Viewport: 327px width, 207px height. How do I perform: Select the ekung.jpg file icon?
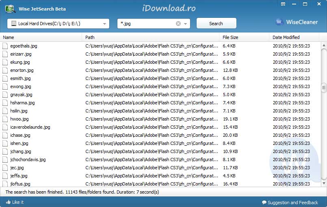(x=5, y=62)
